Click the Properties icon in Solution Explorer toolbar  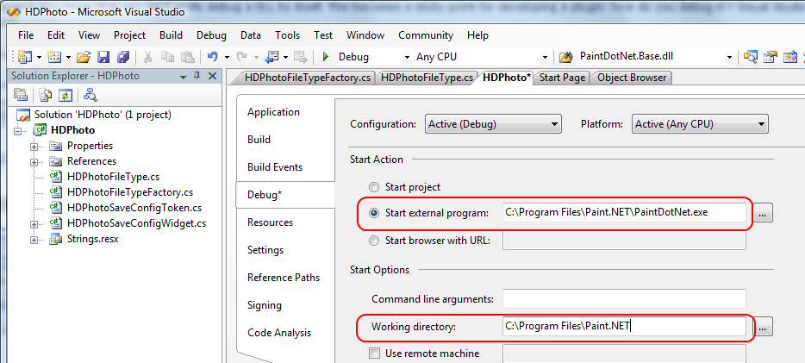tap(21, 95)
